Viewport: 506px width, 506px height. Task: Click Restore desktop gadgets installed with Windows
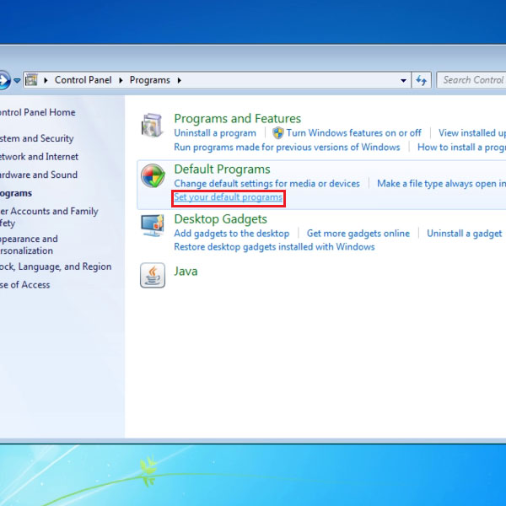(274, 247)
